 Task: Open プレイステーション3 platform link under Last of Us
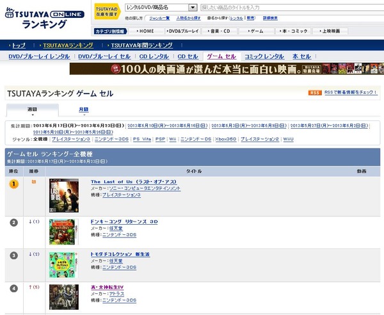point(122,195)
